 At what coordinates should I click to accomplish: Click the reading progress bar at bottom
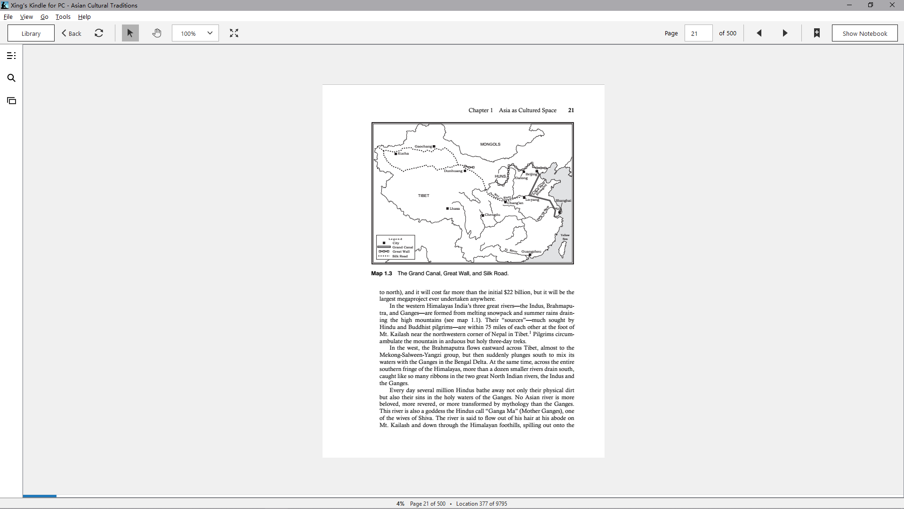(x=463, y=496)
